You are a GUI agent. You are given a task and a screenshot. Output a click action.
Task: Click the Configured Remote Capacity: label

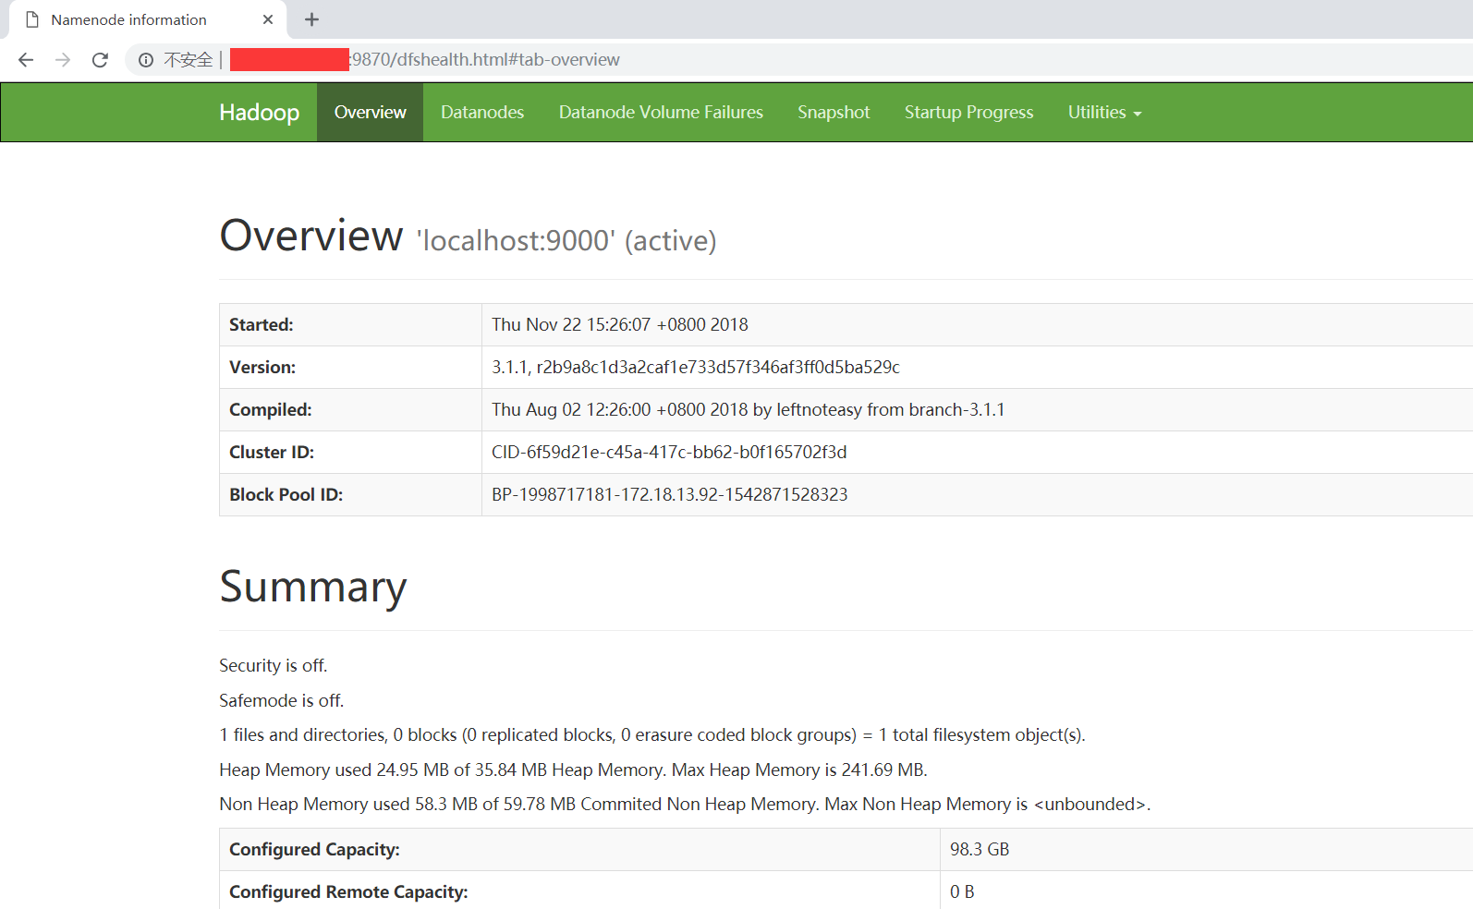tap(348, 892)
